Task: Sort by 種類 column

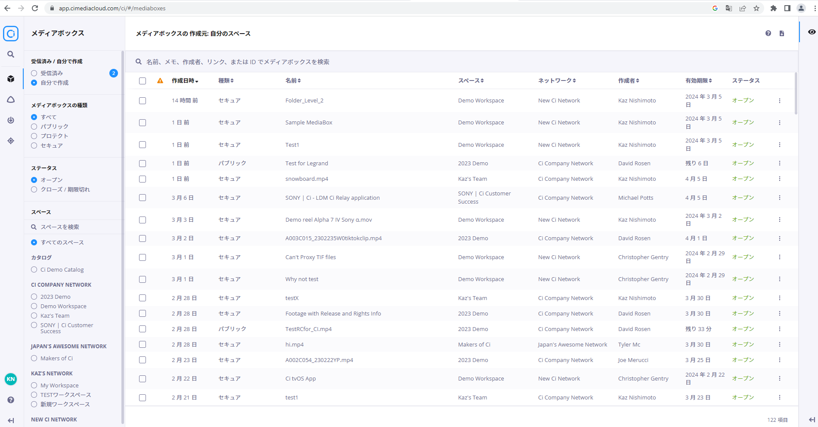Action: 226,80
